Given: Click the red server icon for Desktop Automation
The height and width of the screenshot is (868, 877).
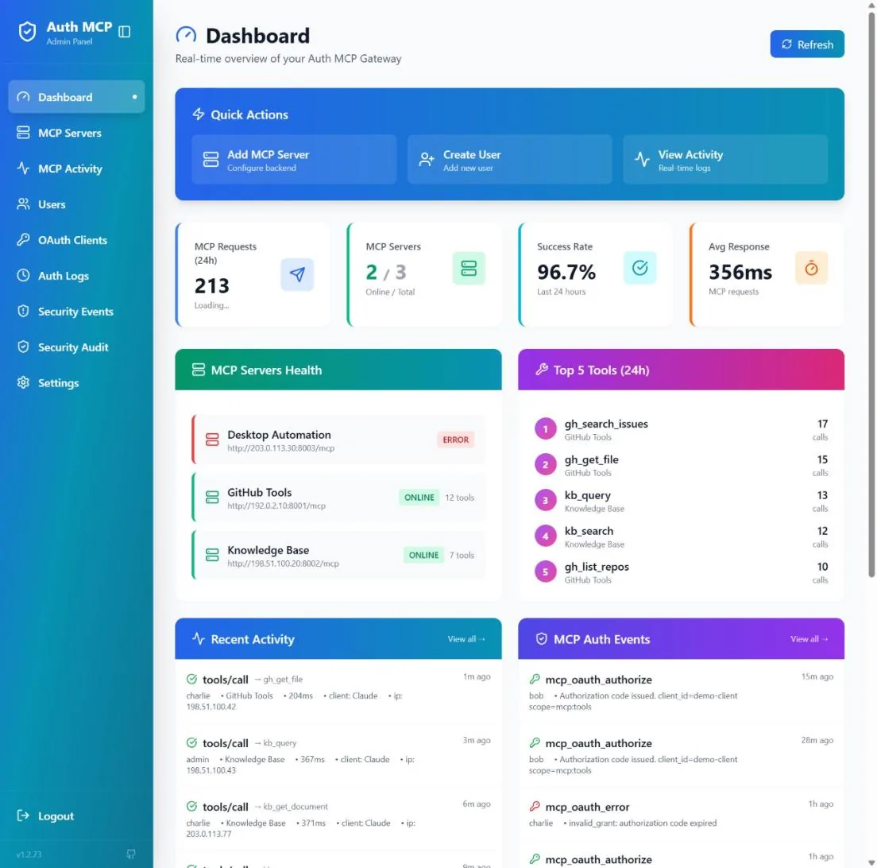Looking at the screenshot, I should [x=212, y=440].
